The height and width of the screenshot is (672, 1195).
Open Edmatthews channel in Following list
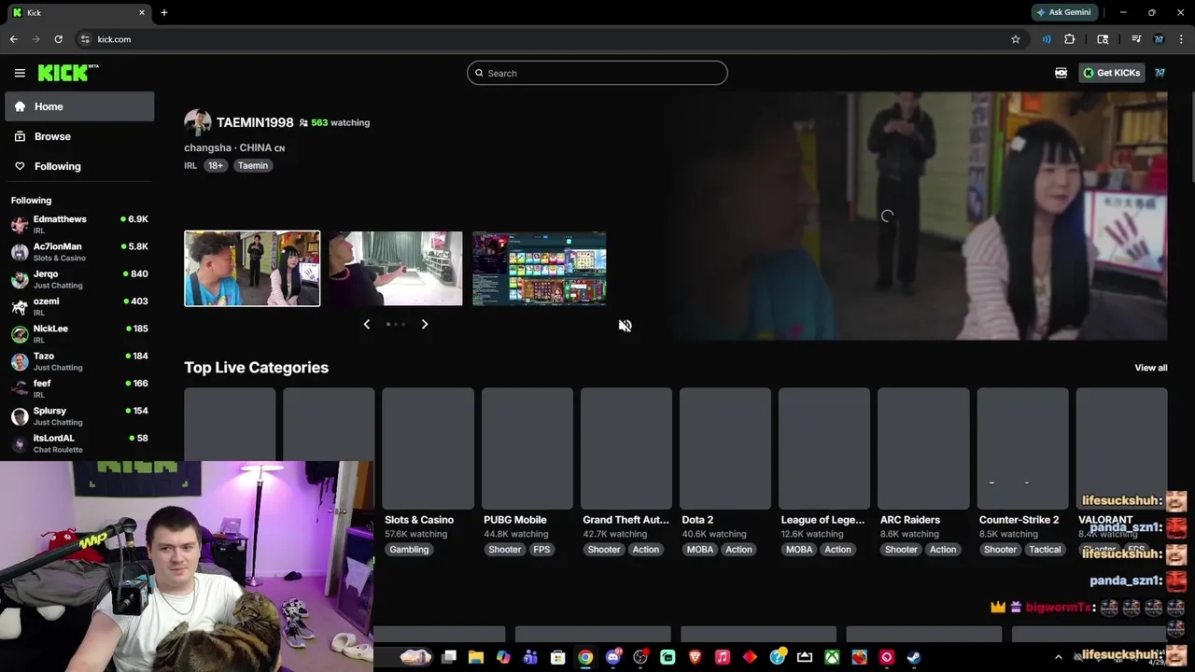[x=79, y=224]
